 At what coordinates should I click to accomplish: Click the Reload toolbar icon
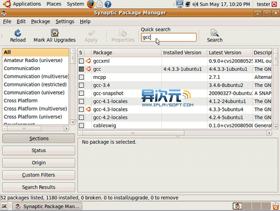pos(18,33)
